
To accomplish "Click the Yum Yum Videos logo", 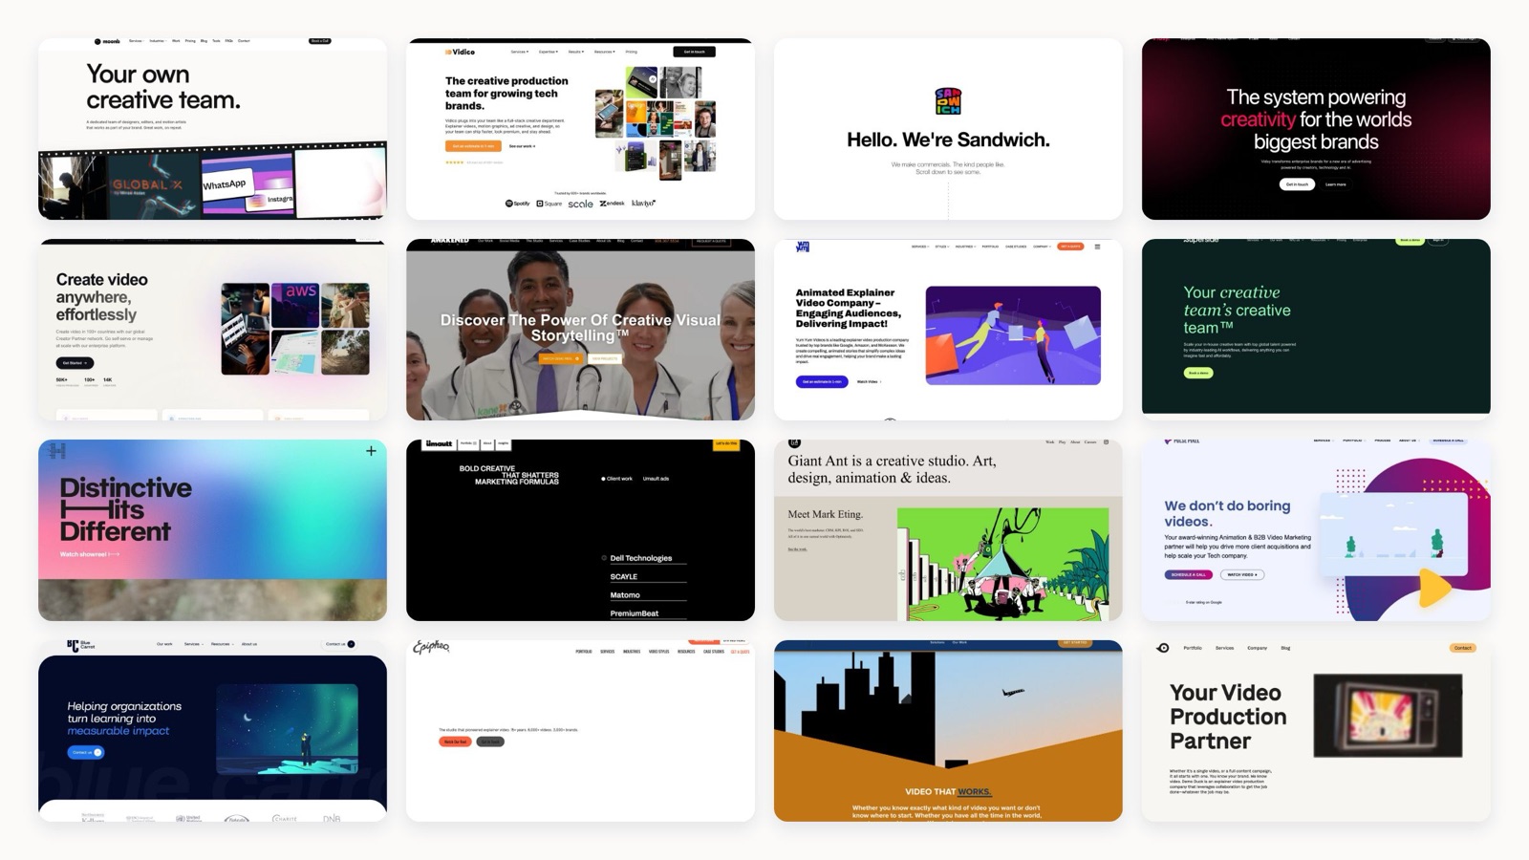I will pyautogui.click(x=803, y=247).
